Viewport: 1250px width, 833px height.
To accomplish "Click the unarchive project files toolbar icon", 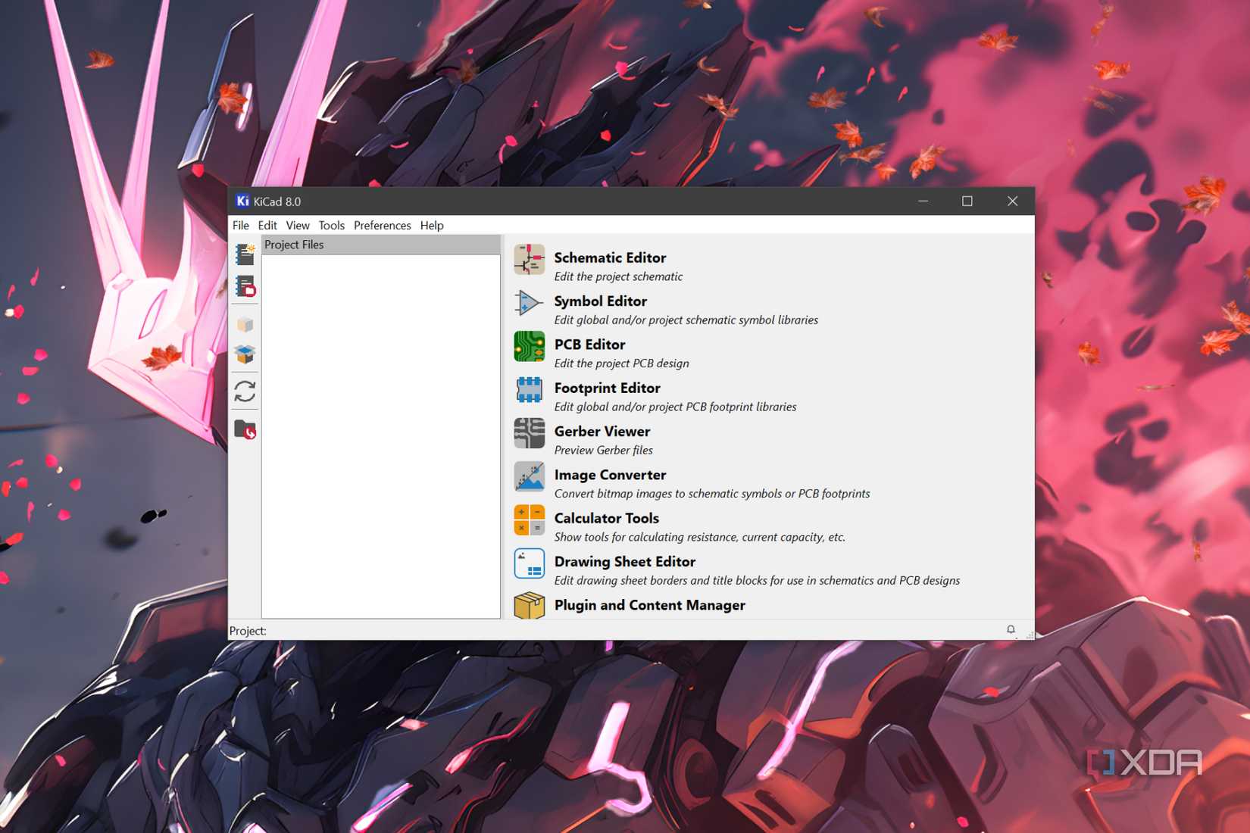I will pos(245,354).
